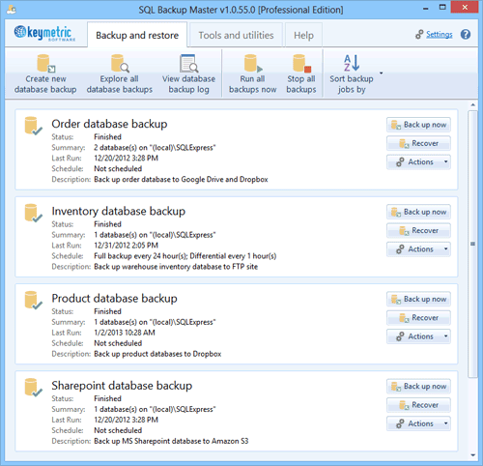Recover the Inventory database backup
This screenshot has height=466, width=483.
(x=418, y=231)
